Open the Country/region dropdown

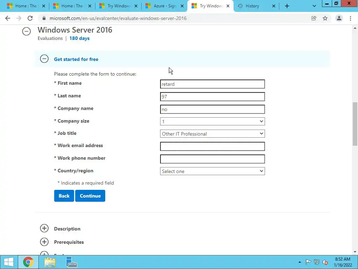tap(212, 171)
